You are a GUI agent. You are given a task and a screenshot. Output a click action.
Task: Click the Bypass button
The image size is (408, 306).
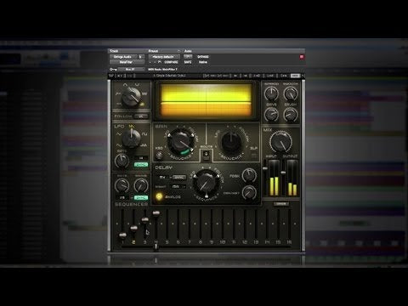tap(203, 57)
